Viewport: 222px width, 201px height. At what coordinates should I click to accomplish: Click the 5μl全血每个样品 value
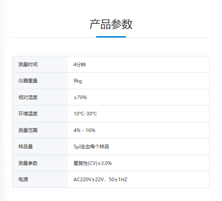coord(91,147)
